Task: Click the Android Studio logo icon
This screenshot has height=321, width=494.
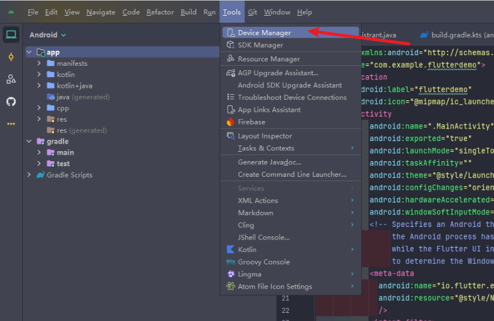Action: pyautogui.click(x=11, y=12)
